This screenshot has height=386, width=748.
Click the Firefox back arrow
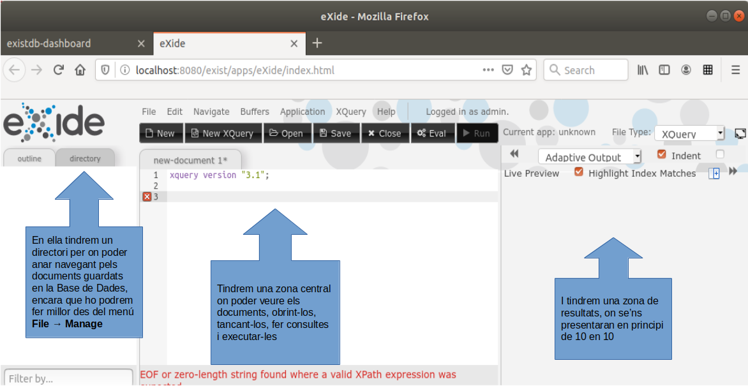[x=14, y=71]
